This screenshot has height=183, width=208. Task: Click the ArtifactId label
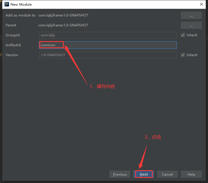13,45
